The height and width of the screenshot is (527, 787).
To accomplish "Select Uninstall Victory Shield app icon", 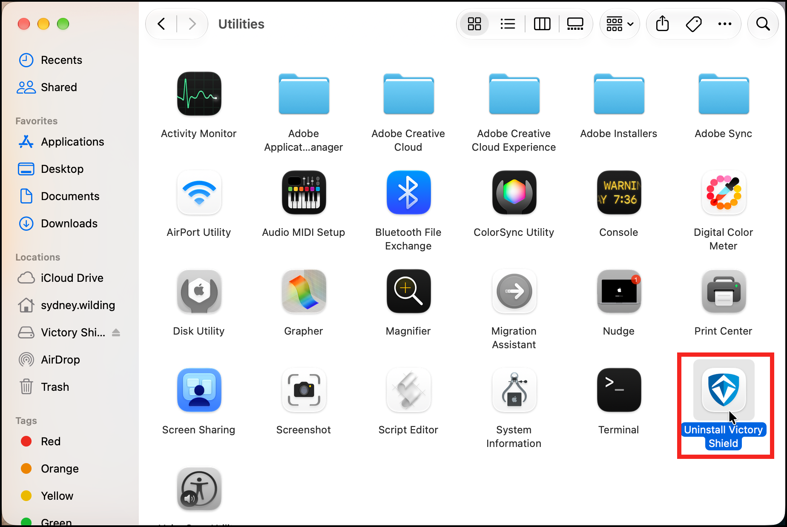I will [x=724, y=390].
